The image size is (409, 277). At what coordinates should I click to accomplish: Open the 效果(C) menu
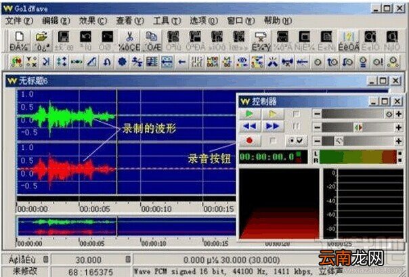pos(93,20)
